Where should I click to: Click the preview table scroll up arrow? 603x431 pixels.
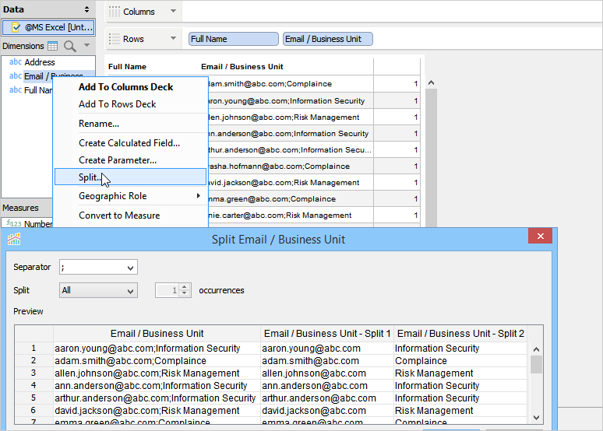(x=536, y=349)
